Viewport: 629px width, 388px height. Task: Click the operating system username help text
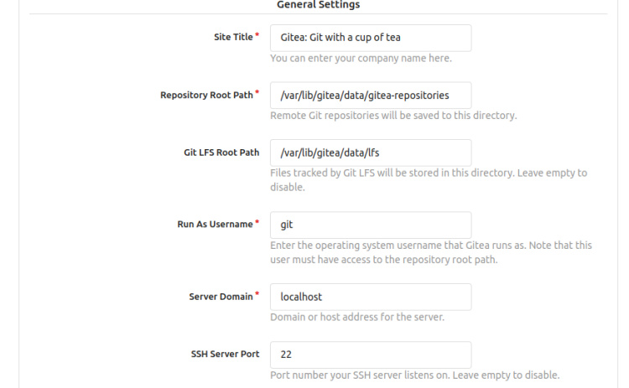pyautogui.click(x=430, y=246)
